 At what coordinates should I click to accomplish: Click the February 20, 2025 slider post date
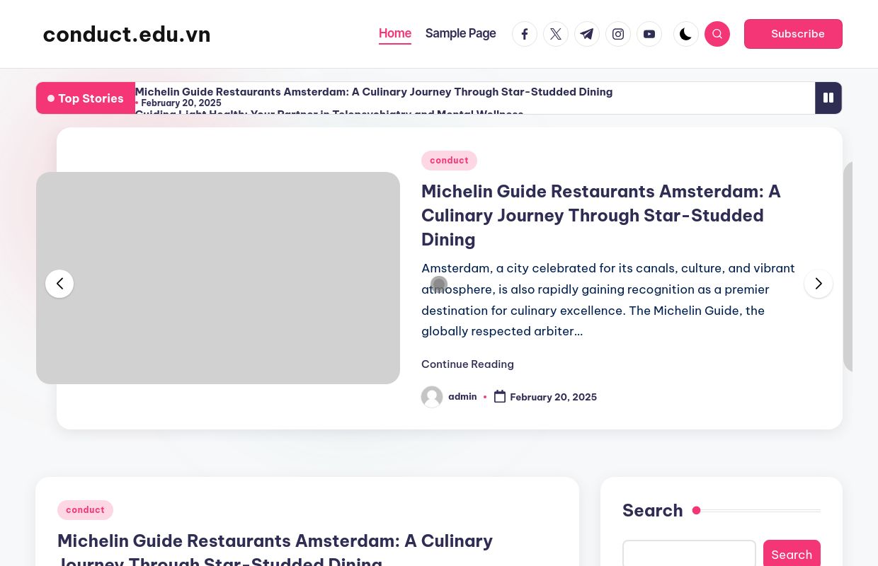tap(553, 398)
